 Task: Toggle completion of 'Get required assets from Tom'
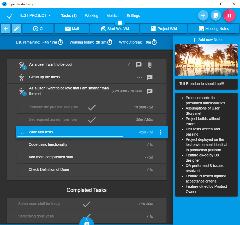(92, 120)
